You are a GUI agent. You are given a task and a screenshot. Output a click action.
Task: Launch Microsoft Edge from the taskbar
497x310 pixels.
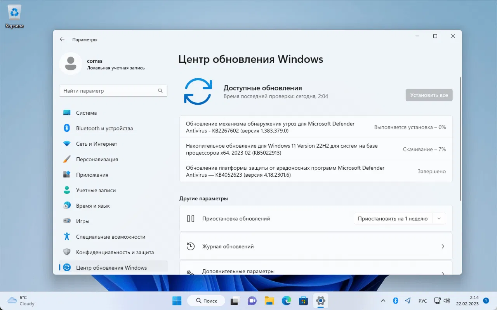tap(287, 301)
